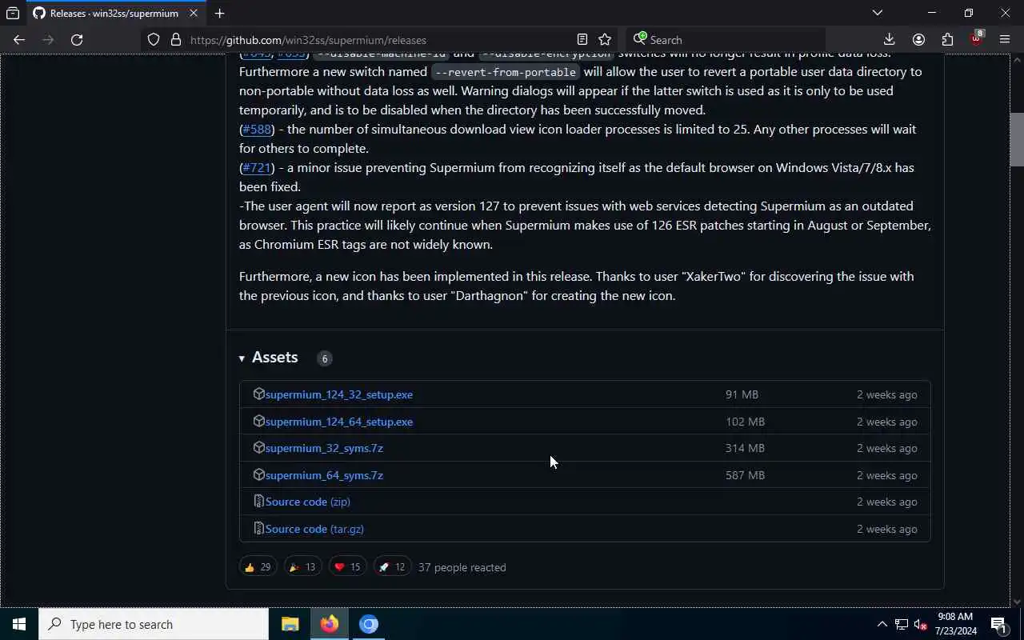Click the thumbs up reaction showing 29

pos(258,566)
